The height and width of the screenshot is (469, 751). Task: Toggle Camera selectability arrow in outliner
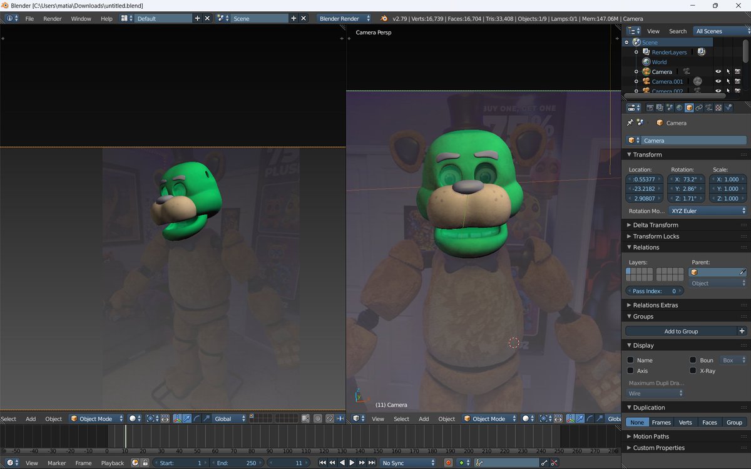click(728, 72)
